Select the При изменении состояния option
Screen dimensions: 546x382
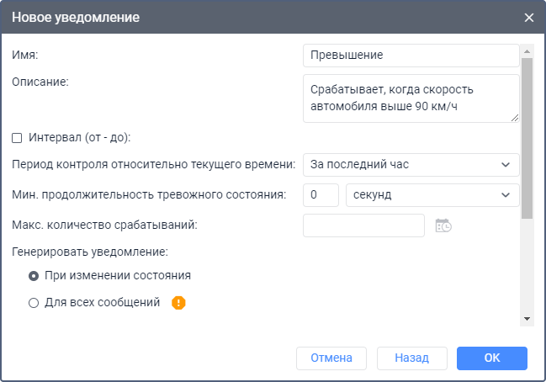tap(34, 275)
